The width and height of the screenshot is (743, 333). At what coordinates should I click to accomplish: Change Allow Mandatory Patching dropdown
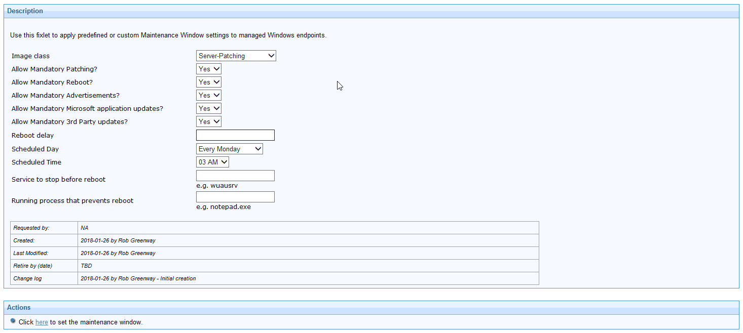209,69
